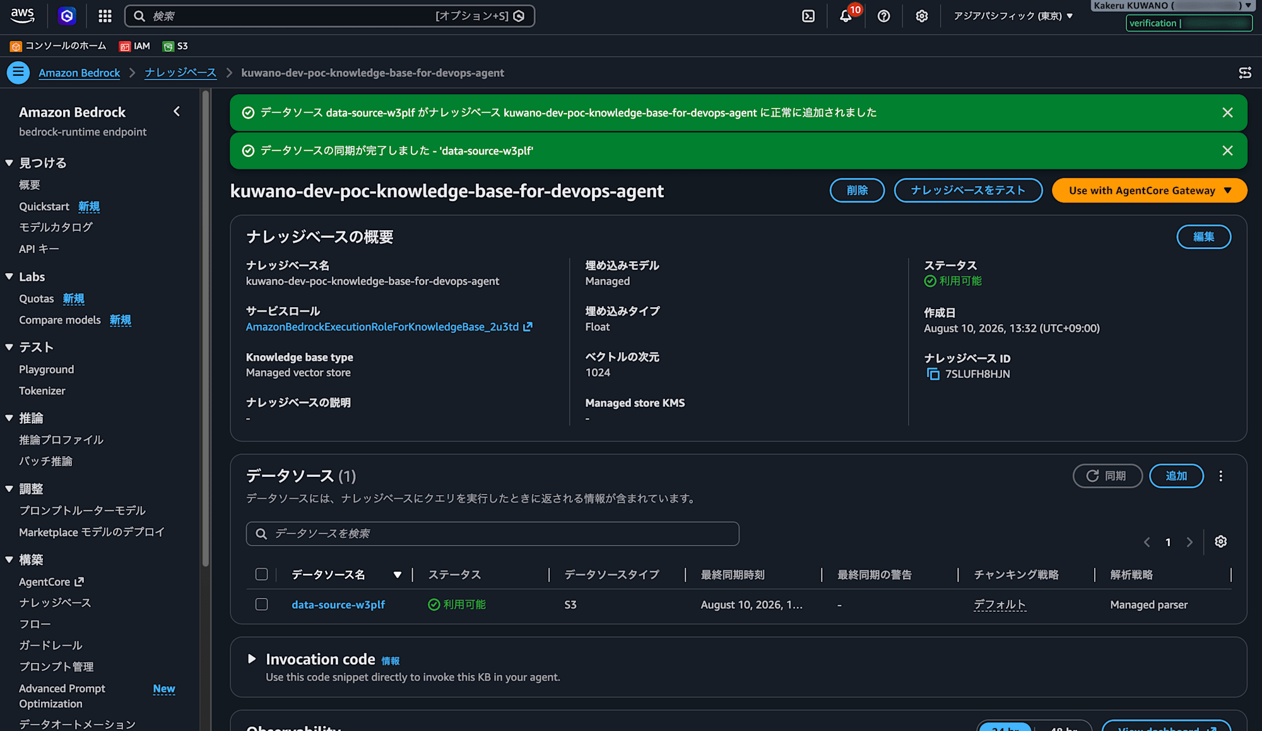
Task: Open AgentCore external link in sidebar
Action: point(51,582)
